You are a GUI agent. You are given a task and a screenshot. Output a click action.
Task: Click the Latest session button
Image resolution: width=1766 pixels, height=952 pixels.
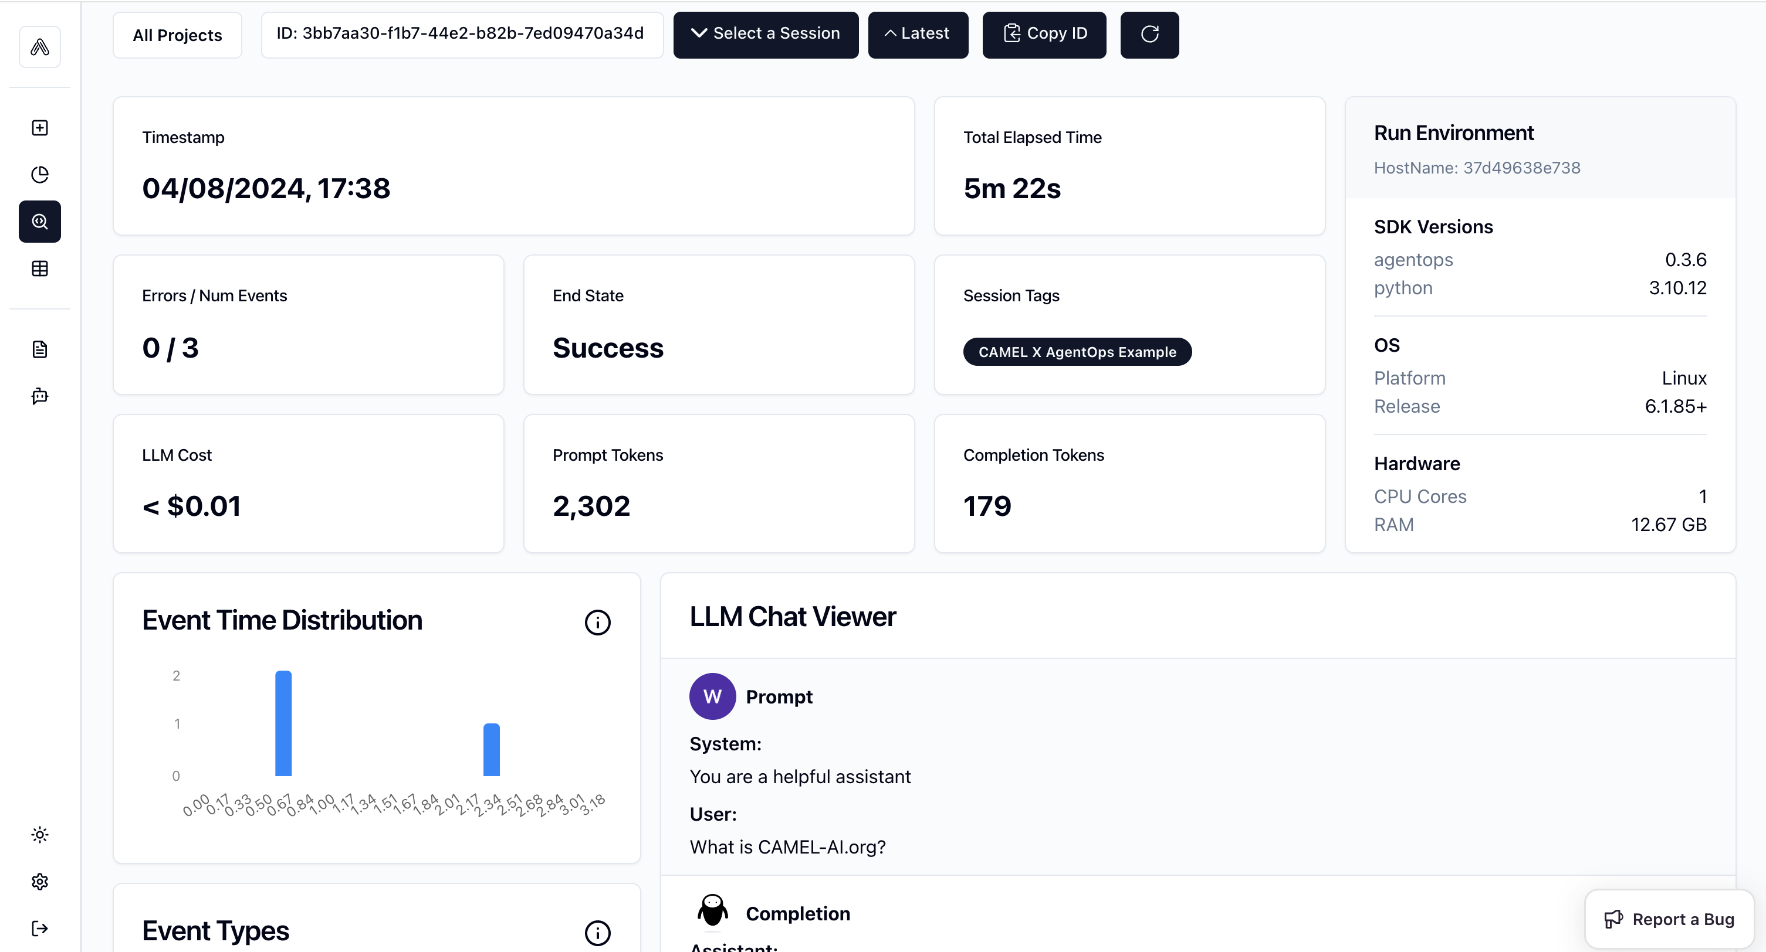coord(918,34)
